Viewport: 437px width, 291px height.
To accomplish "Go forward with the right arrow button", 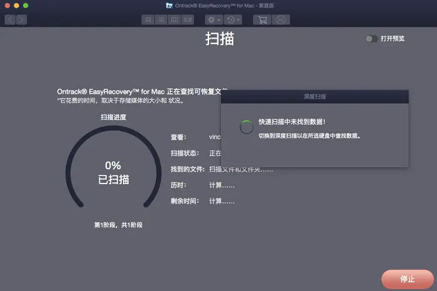I will click(x=21, y=20).
